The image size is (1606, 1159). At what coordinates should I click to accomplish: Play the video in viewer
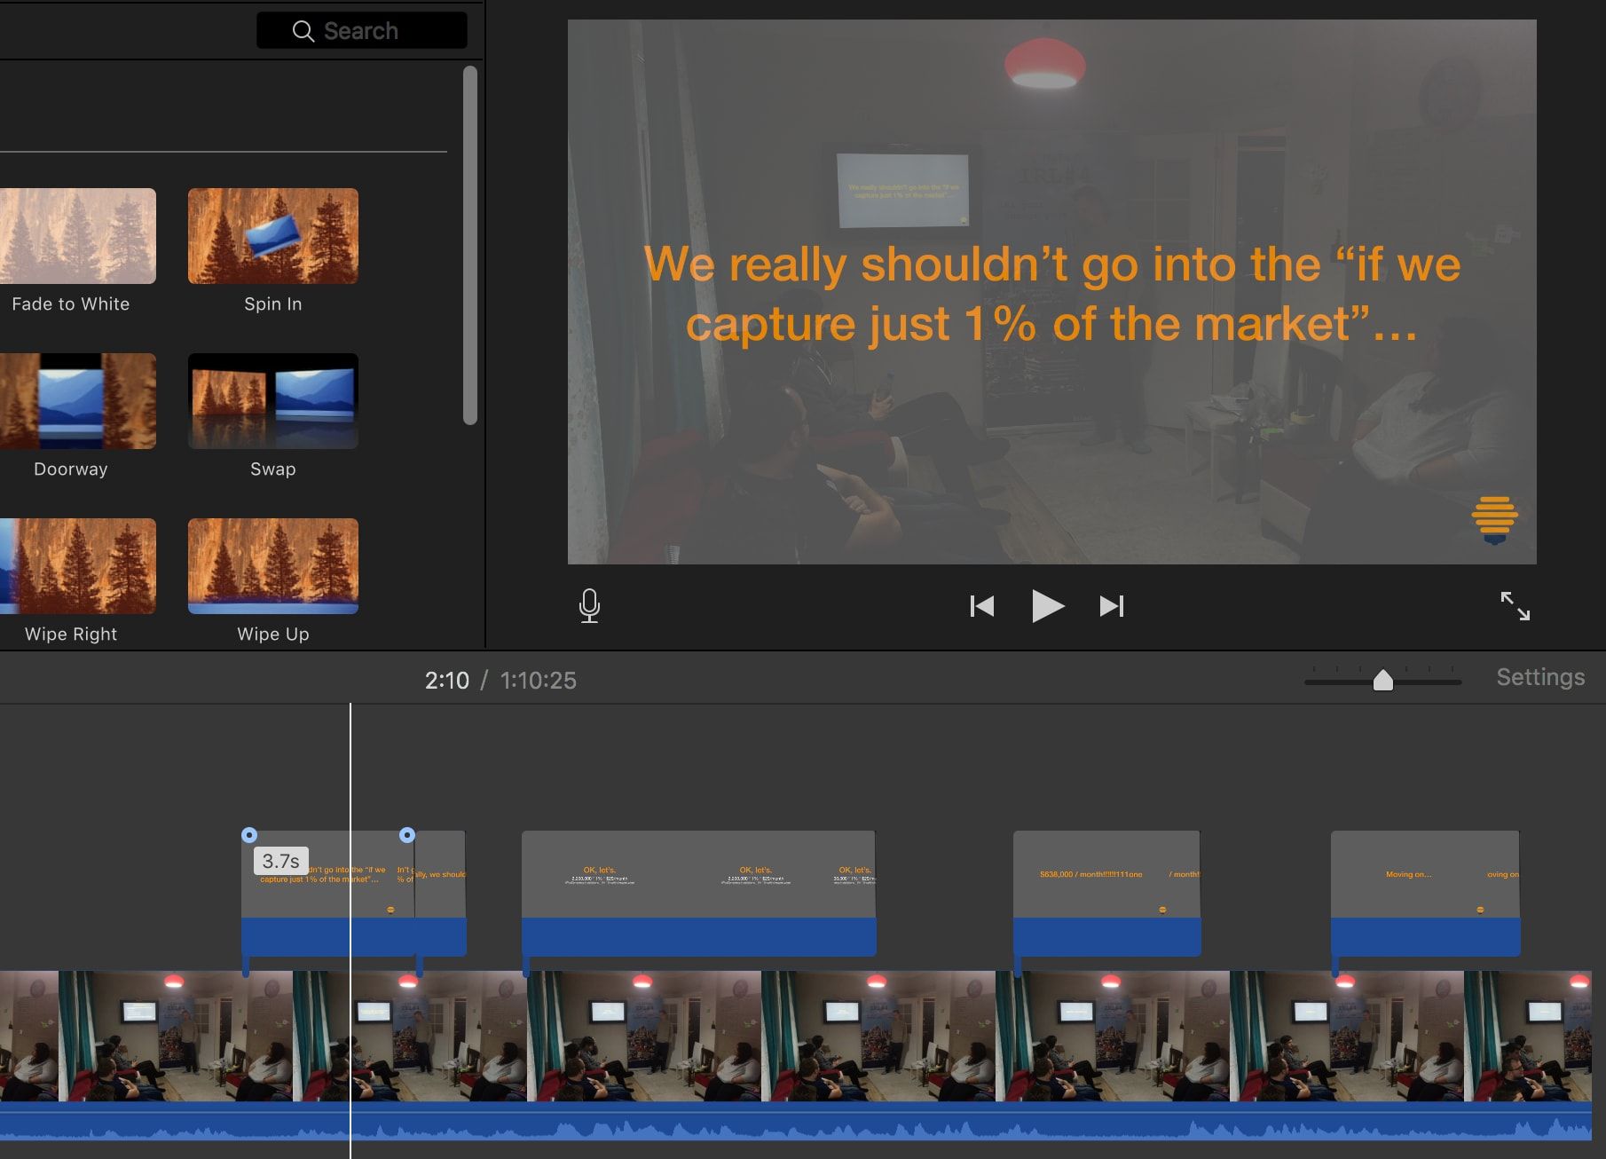pyautogui.click(x=1048, y=606)
